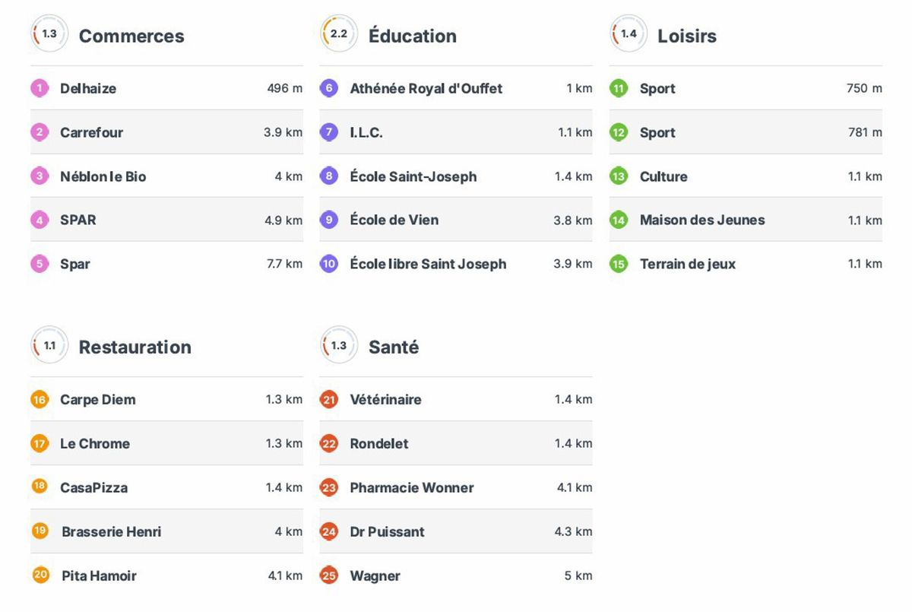Click the Éducation 2.2 score gauge icon
This screenshot has width=912, height=612.
pos(338,34)
